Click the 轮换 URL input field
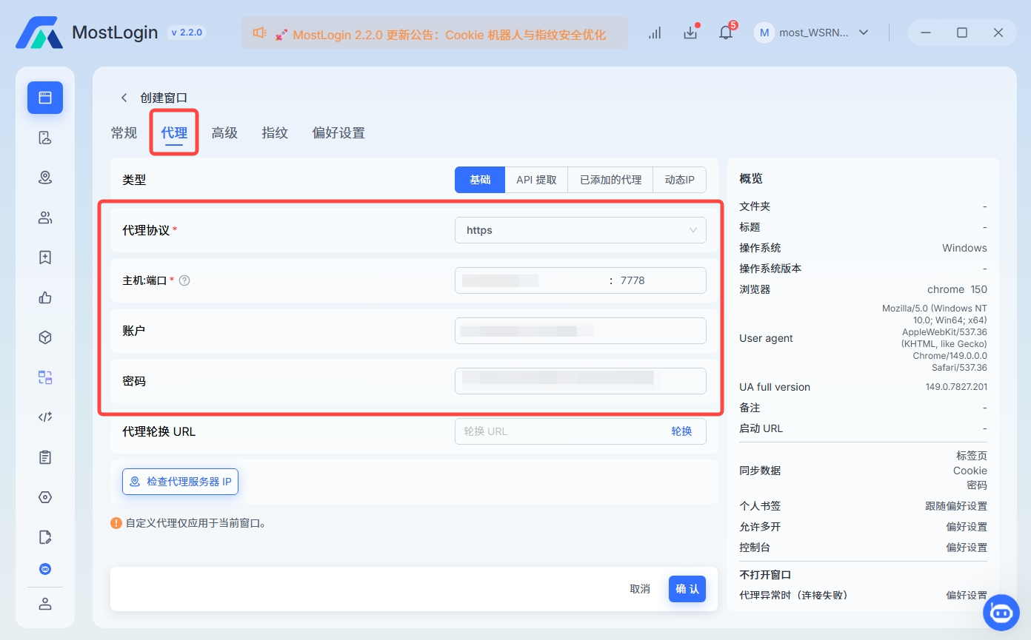Image resolution: width=1031 pixels, height=640 pixels. point(559,431)
